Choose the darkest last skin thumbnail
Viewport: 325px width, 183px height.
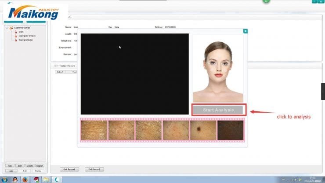pos(230,130)
